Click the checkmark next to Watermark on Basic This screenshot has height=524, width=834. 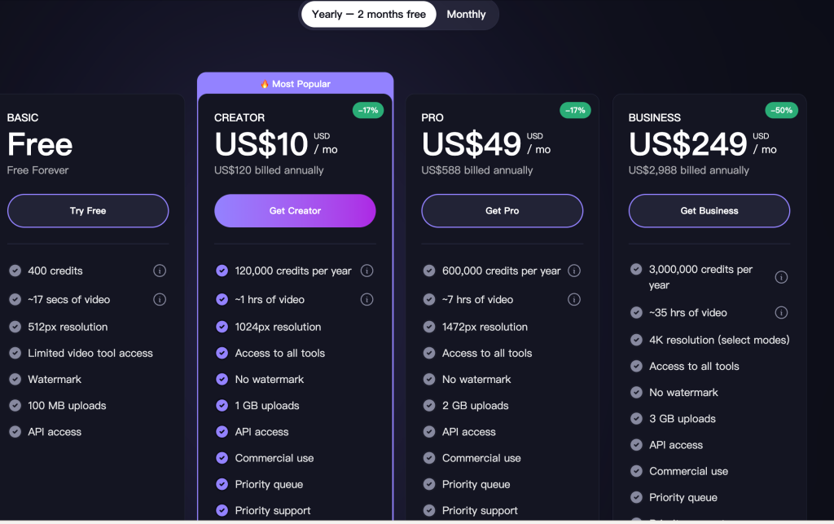tap(15, 379)
